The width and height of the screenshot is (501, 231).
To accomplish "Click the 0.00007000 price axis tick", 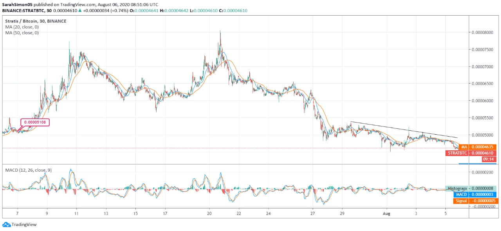I will click(x=482, y=67).
